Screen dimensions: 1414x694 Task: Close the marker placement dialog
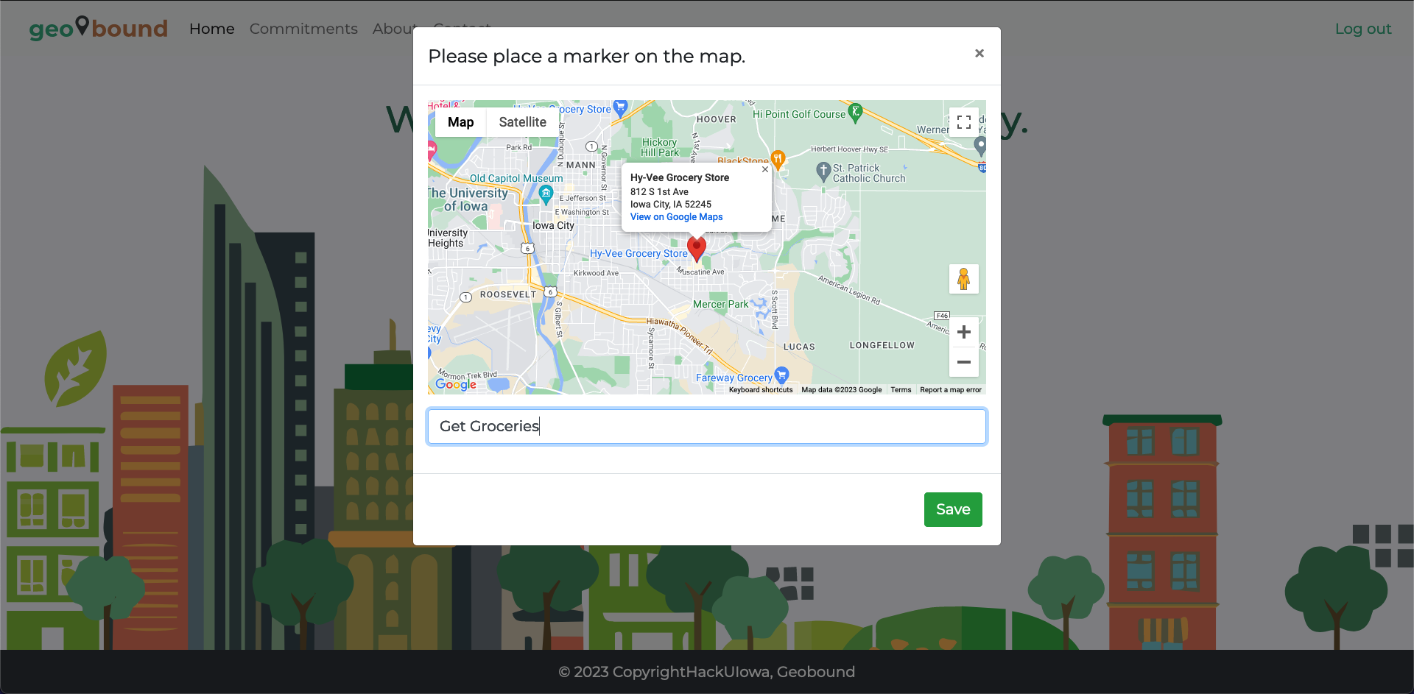979,53
